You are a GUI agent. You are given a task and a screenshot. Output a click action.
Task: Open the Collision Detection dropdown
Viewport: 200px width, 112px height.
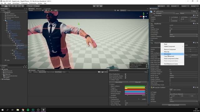183,36
